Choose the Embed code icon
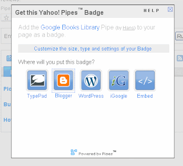 click(145, 80)
